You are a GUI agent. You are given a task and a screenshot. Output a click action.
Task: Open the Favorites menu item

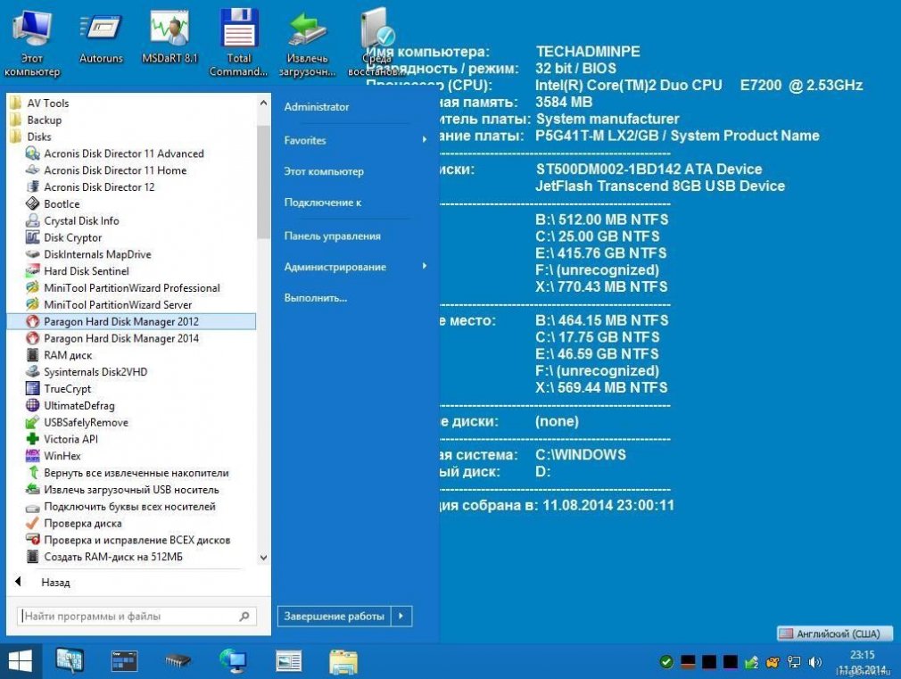tap(304, 140)
